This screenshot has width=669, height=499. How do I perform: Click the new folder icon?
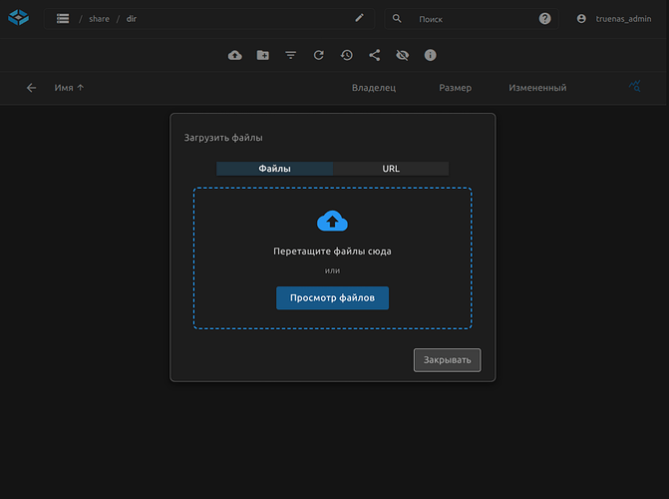pyautogui.click(x=263, y=55)
